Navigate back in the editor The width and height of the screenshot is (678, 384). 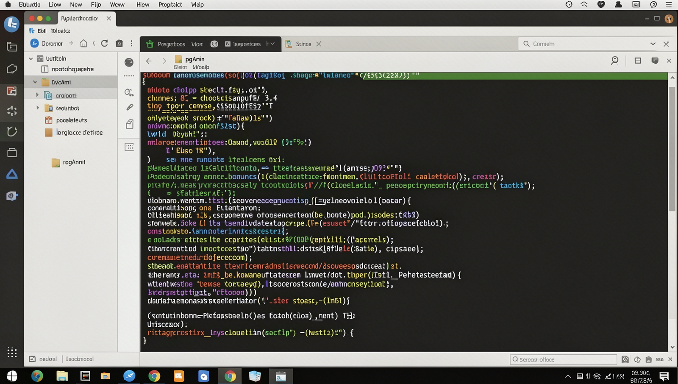[149, 61]
